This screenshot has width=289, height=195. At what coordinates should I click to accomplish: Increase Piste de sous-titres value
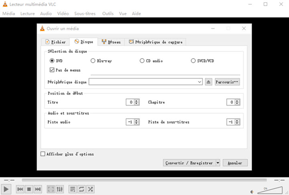[237, 120]
